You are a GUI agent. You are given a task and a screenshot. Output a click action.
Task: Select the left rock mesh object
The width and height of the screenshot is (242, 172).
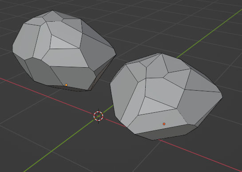64,51
